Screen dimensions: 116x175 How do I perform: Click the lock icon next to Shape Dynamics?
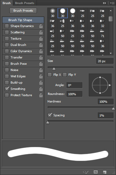tap(41, 26)
